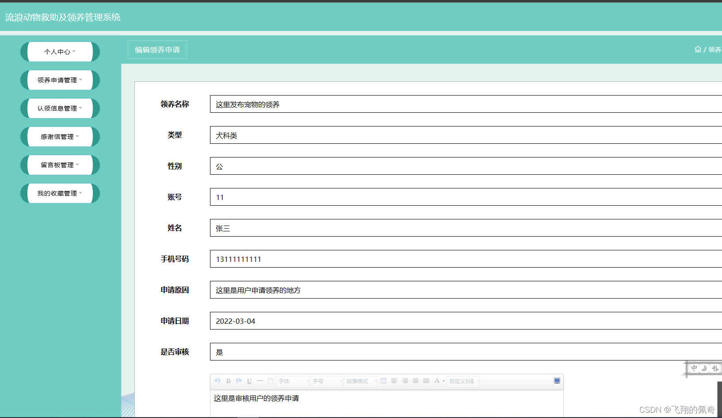This screenshot has width=722, height=418.
Task: Click the 中 input method indicator
Action: [x=694, y=368]
